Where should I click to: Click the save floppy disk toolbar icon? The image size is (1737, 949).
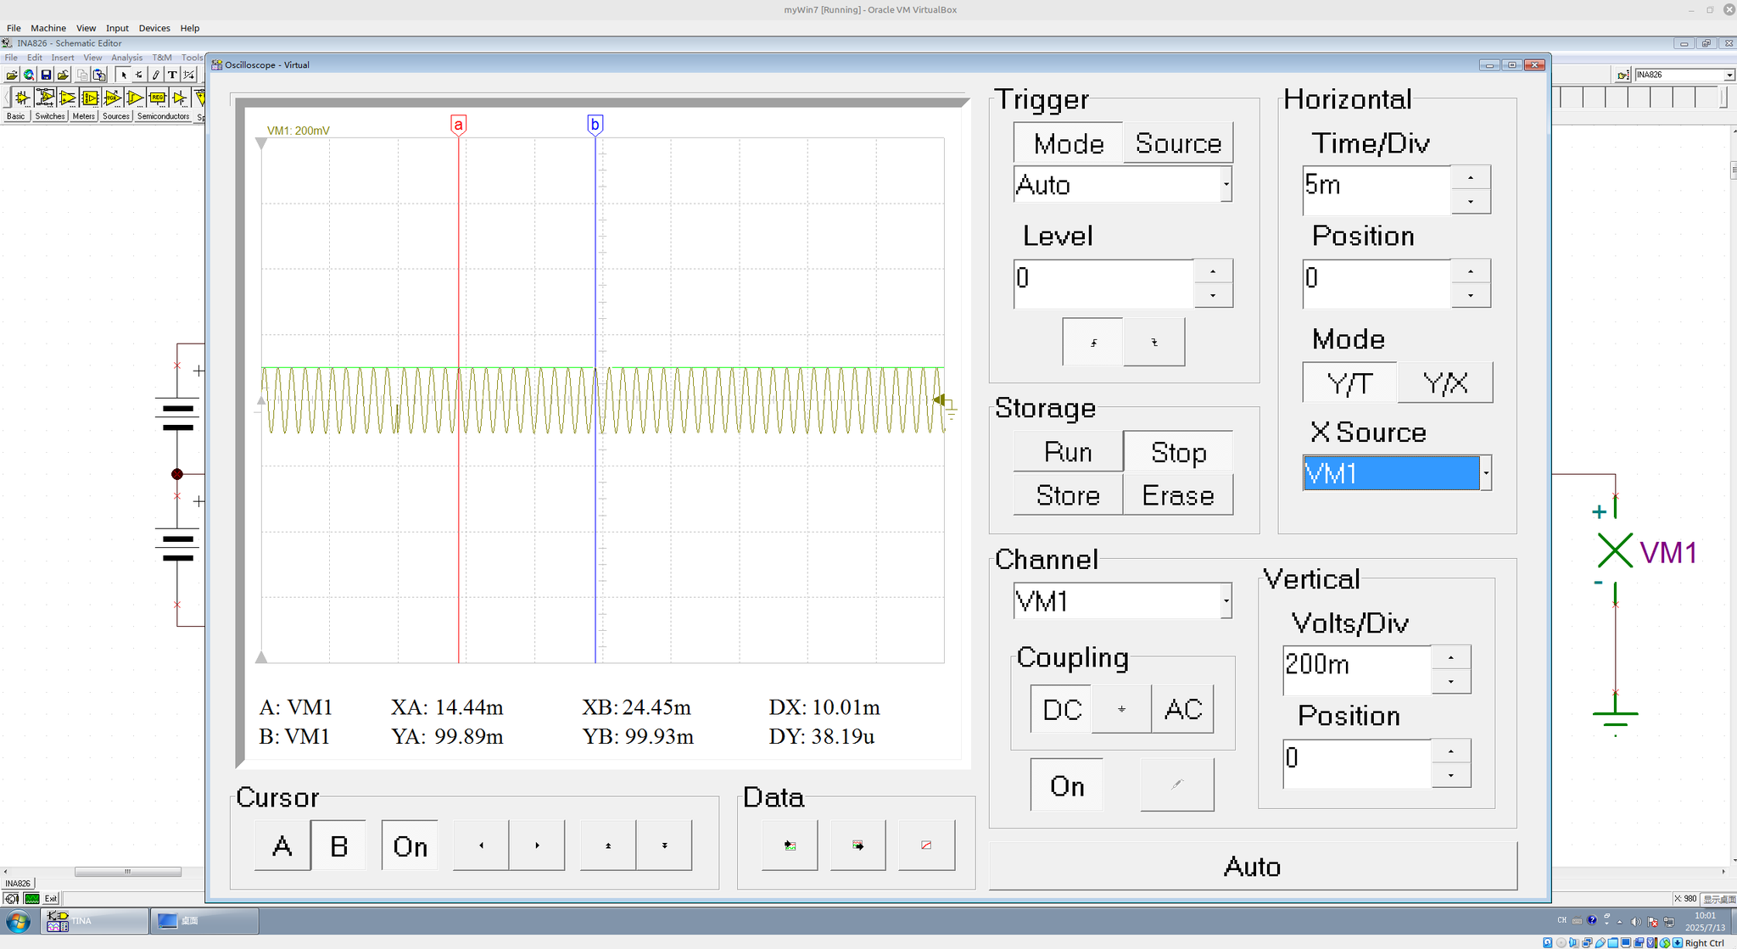click(46, 75)
